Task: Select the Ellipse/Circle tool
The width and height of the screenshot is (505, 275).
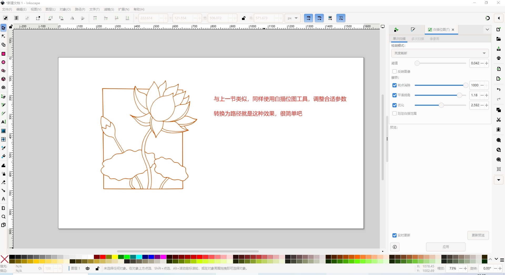Action: point(3,62)
